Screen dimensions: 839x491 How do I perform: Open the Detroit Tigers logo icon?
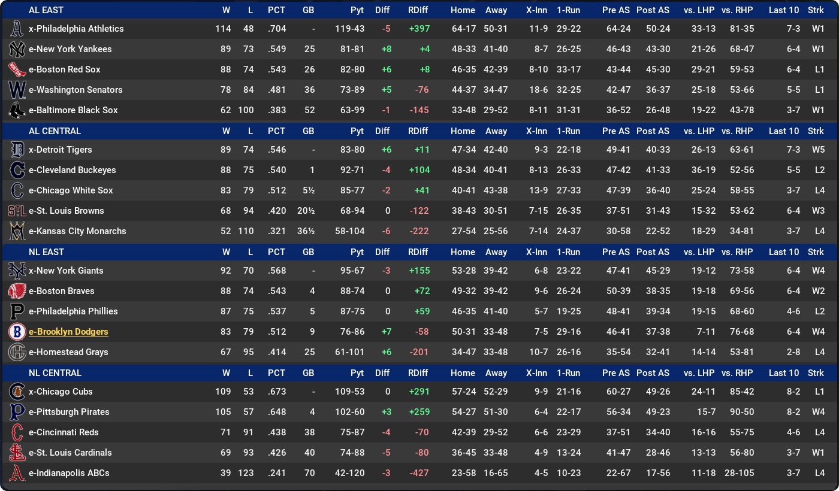click(x=17, y=150)
